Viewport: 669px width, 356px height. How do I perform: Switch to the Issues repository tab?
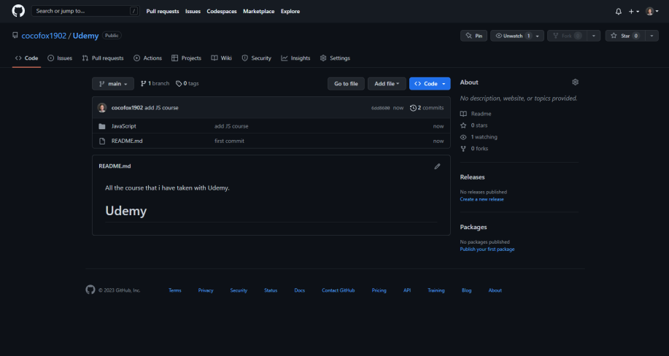tap(60, 58)
